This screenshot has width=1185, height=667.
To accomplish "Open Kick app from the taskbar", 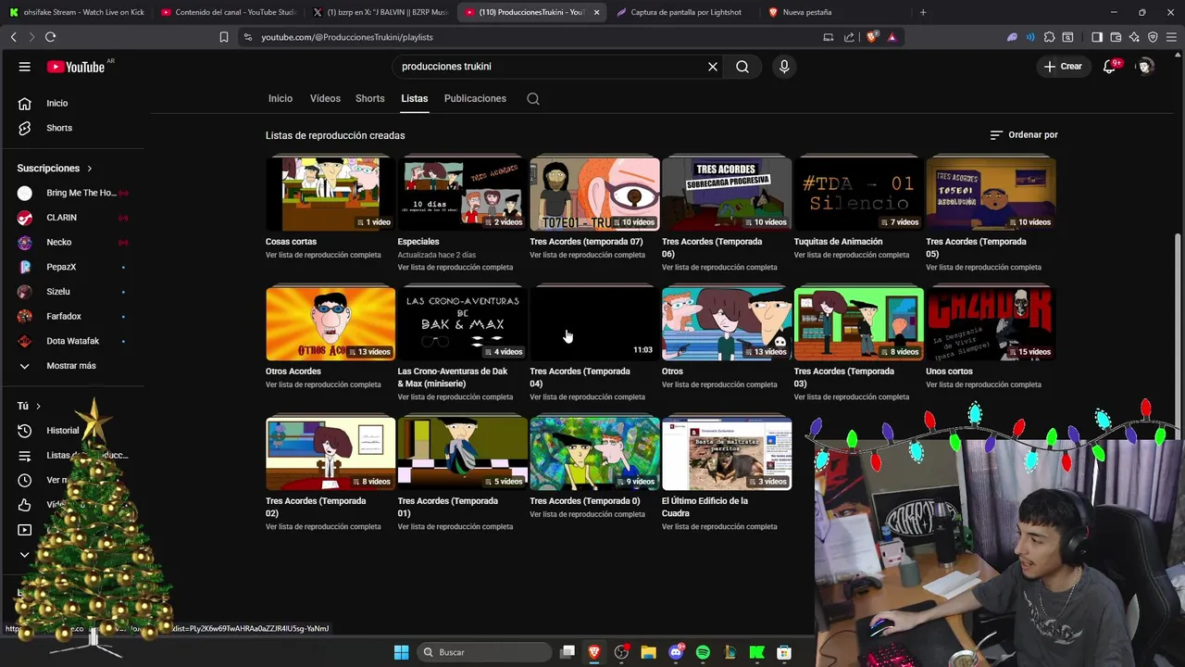I will pyautogui.click(x=756, y=652).
